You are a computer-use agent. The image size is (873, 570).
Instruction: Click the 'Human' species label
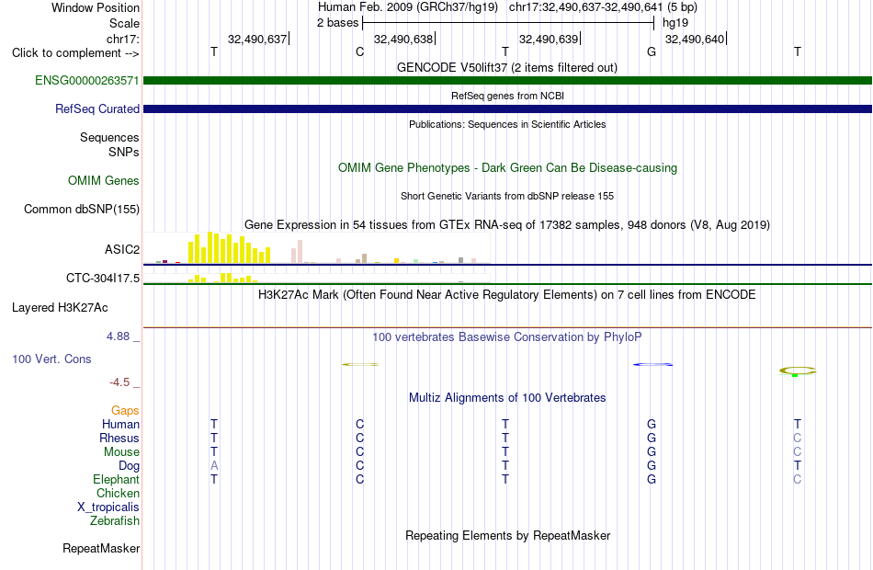[120, 424]
